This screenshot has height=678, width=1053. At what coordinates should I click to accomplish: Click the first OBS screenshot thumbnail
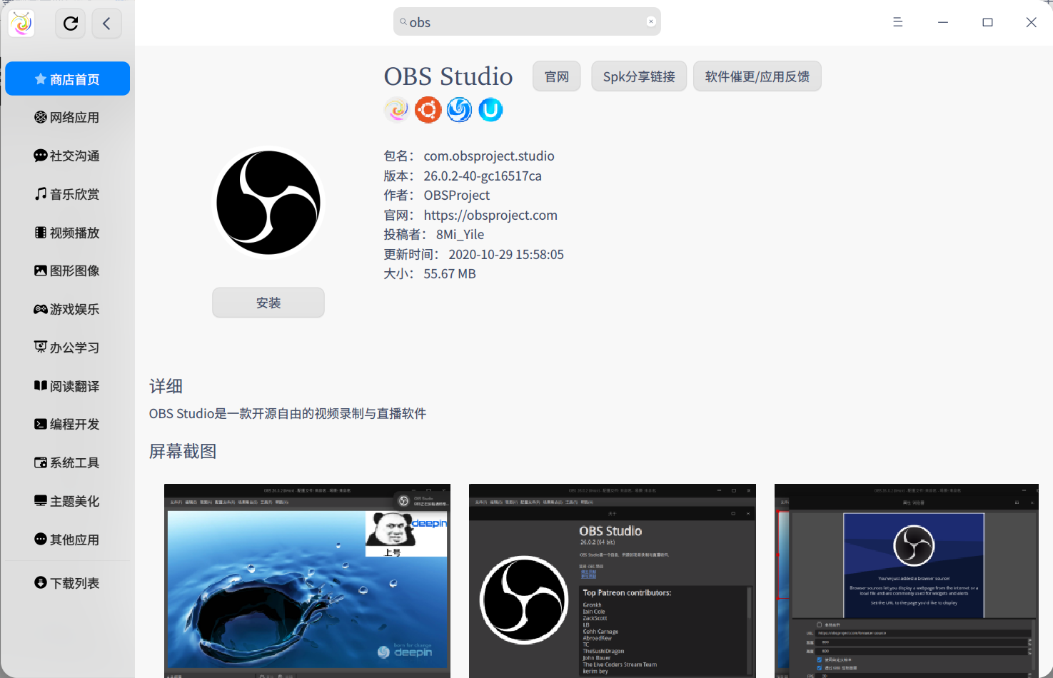[306, 580]
